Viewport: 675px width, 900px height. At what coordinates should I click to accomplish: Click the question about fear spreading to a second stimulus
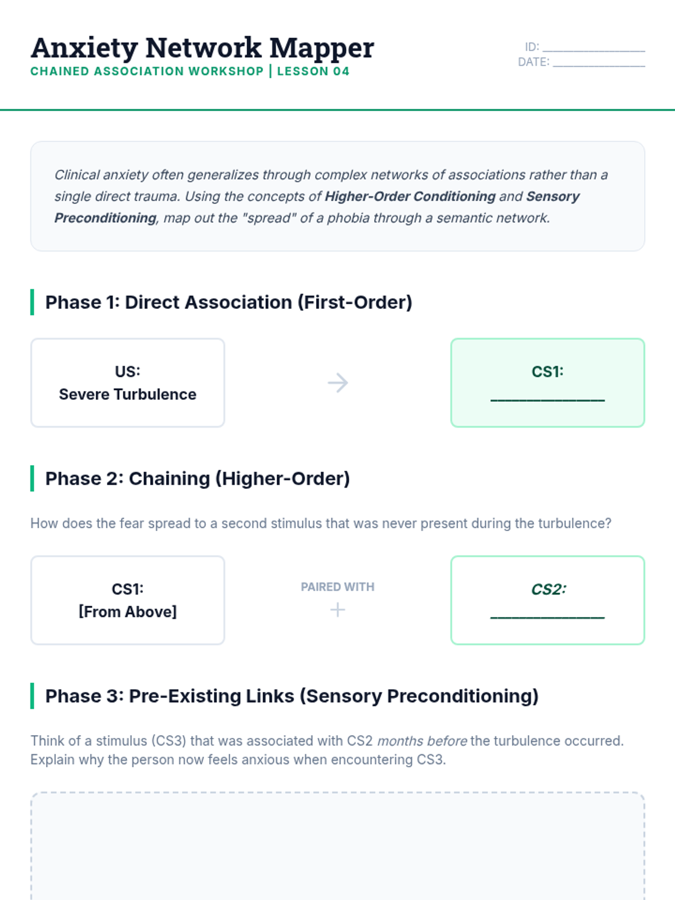[x=321, y=524]
